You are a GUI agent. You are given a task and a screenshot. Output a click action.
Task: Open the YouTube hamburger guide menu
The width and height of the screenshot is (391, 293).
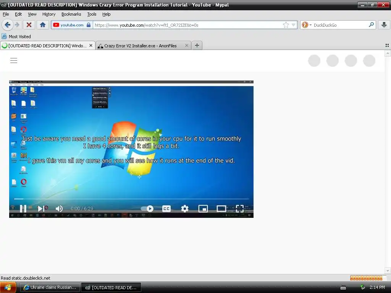pos(14,60)
